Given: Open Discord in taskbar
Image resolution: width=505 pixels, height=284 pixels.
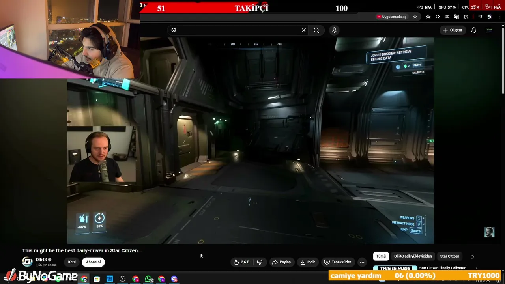Looking at the screenshot, I should (174, 279).
